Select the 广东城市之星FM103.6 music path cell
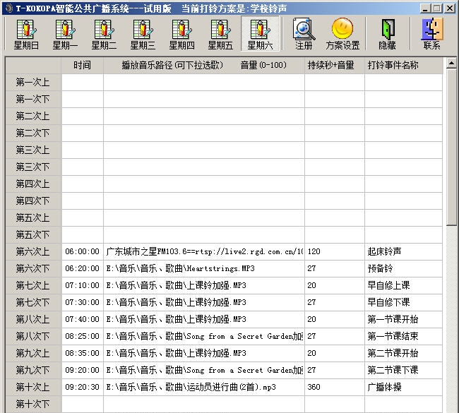 coord(204,252)
